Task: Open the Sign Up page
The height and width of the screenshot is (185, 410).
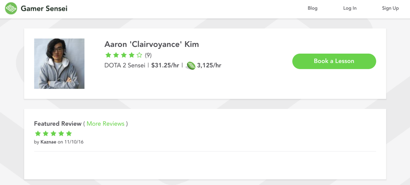Action: [390, 8]
